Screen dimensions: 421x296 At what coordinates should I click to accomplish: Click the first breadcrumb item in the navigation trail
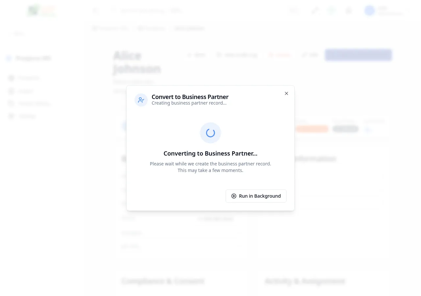(x=110, y=28)
